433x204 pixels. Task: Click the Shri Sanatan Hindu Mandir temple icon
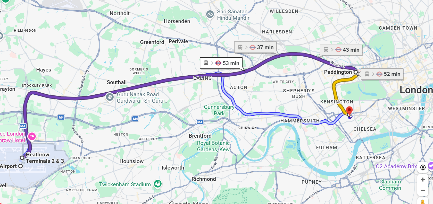pyautogui.click(x=210, y=14)
